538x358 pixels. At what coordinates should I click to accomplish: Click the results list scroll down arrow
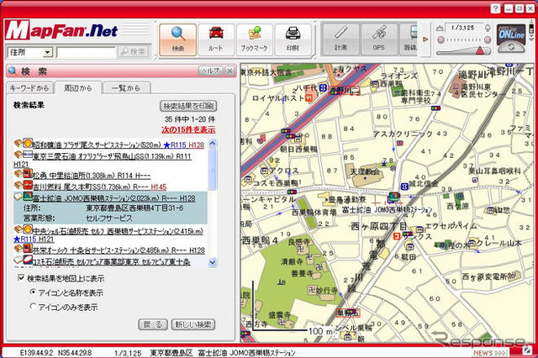(x=213, y=262)
